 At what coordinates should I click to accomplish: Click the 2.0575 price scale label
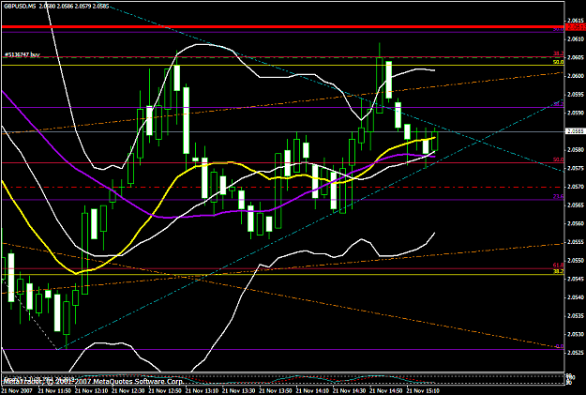coord(575,168)
